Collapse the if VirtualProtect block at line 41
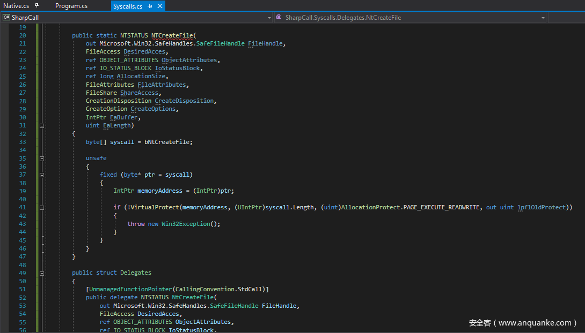The height and width of the screenshot is (333, 585). point(42,207)
